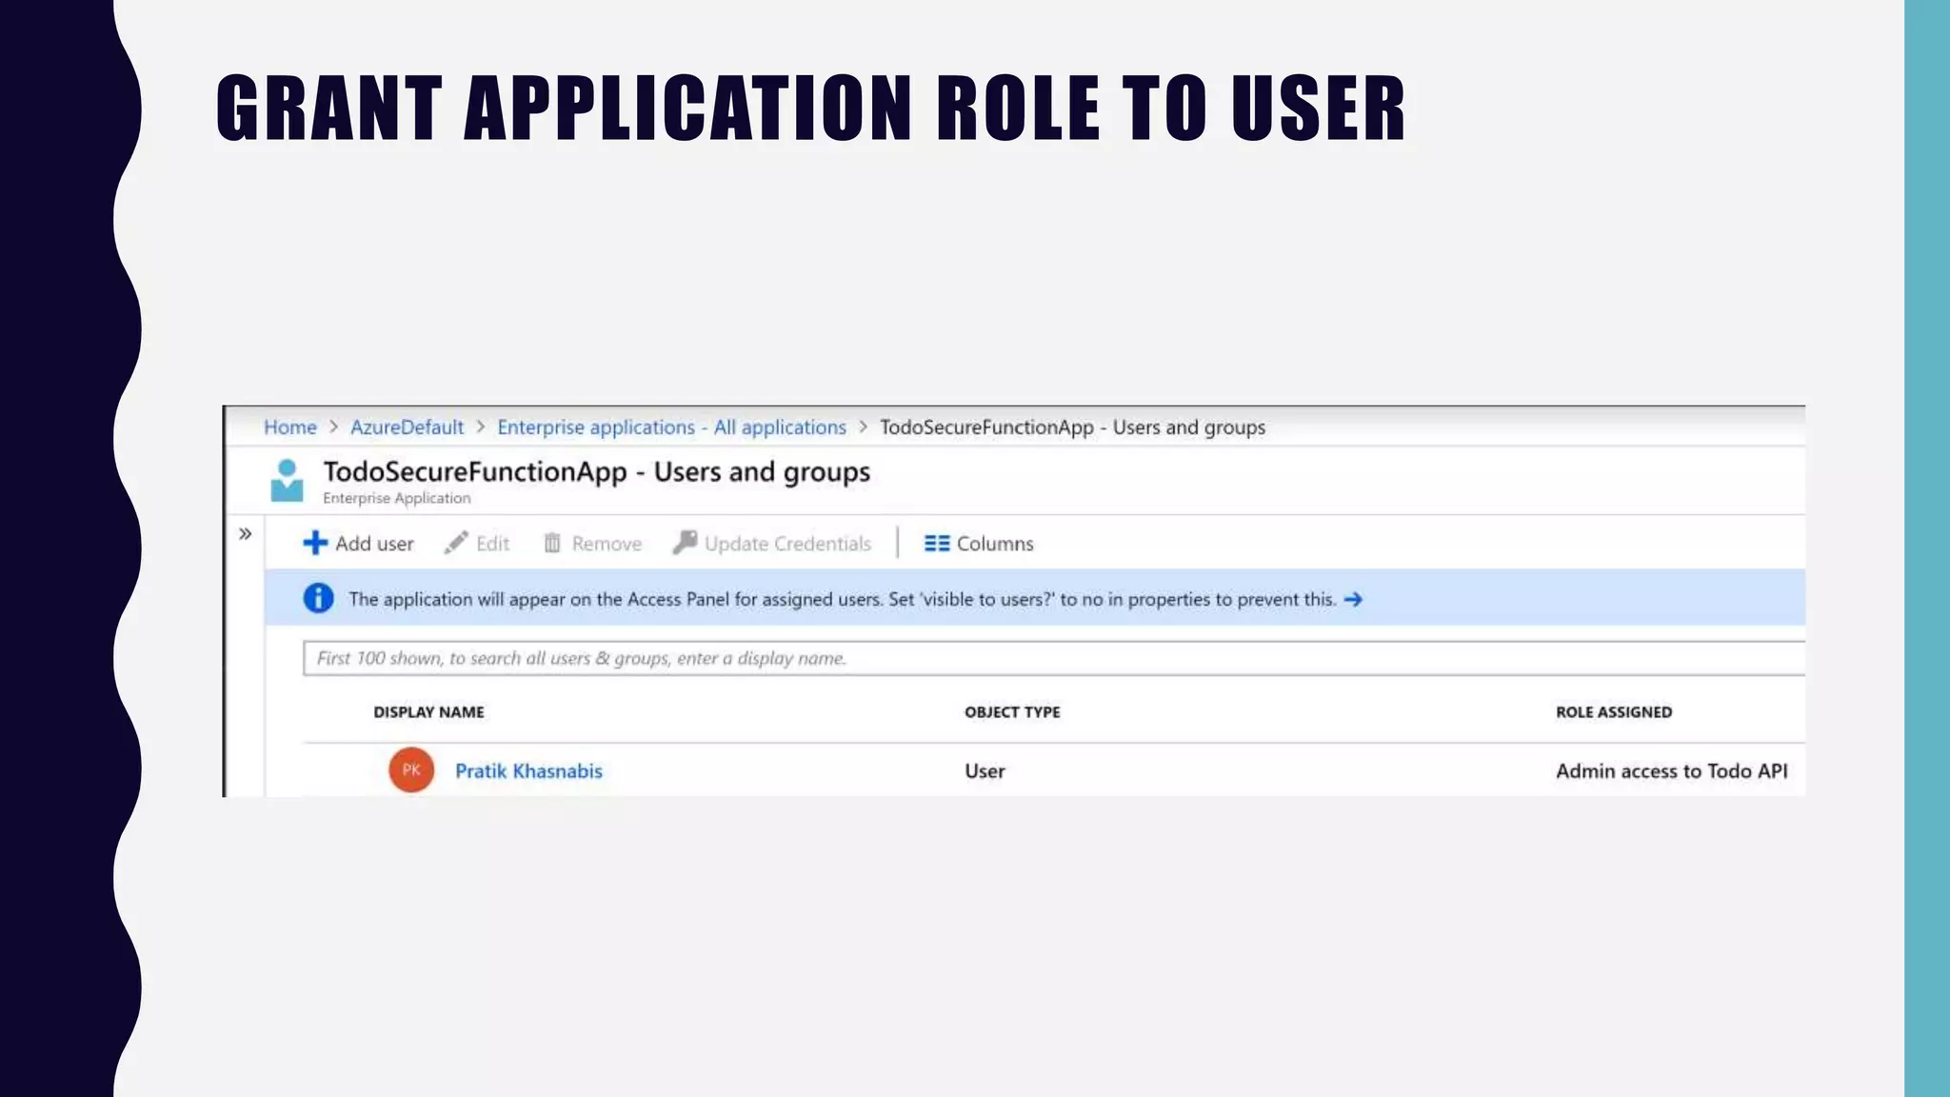Open AzureDefault breadcrumb link
The image size is (1950, 1097).
[407, 428]
